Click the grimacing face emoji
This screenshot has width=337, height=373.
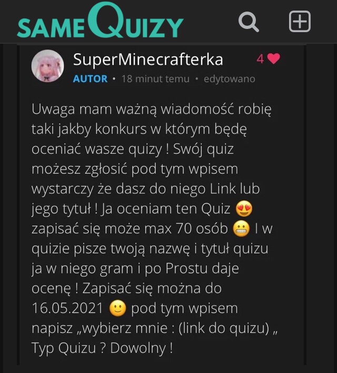(x=241, y=229)
